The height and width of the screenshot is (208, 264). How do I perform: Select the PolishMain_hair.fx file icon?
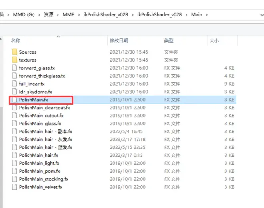coord(15,155)
